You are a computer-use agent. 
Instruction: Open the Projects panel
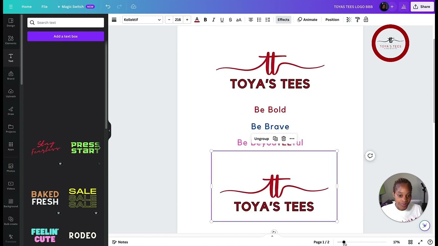(x=11, y=129)
